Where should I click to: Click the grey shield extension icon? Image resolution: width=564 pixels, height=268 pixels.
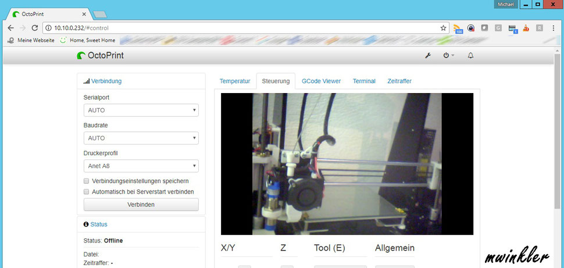coord(484,28)
